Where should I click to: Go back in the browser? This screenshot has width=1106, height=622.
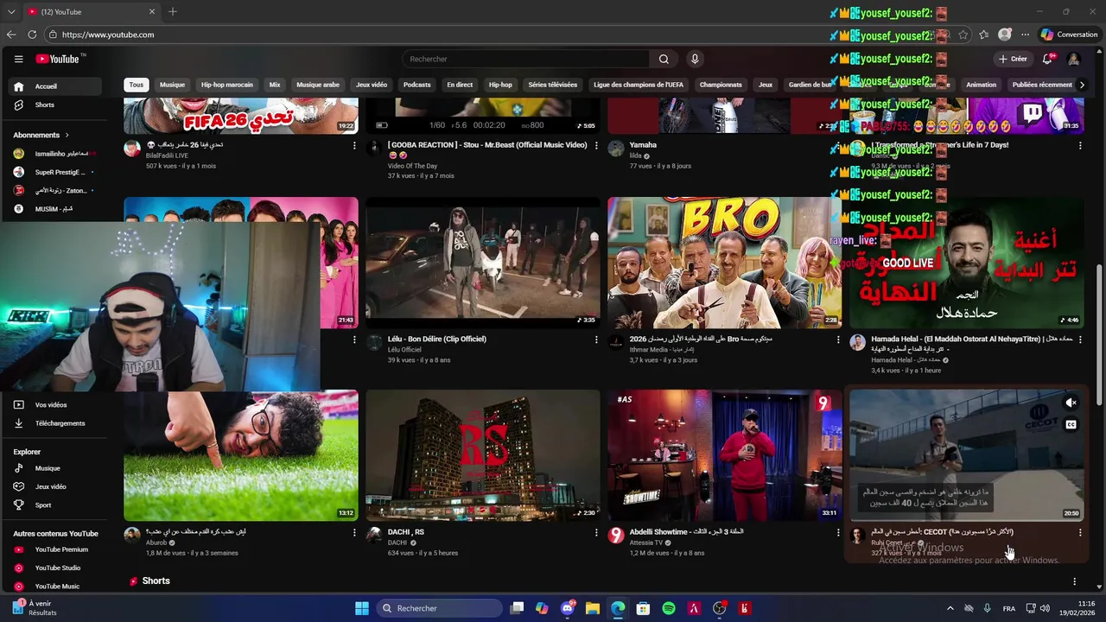coord(11,35)
